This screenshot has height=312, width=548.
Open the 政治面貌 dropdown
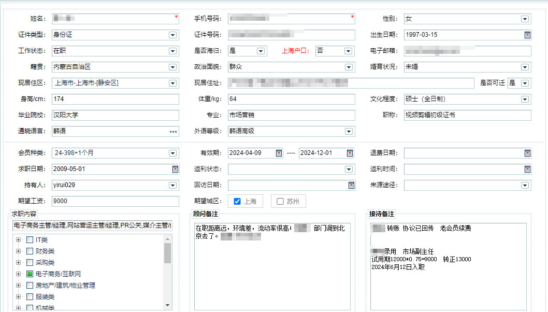coord(349,67)
